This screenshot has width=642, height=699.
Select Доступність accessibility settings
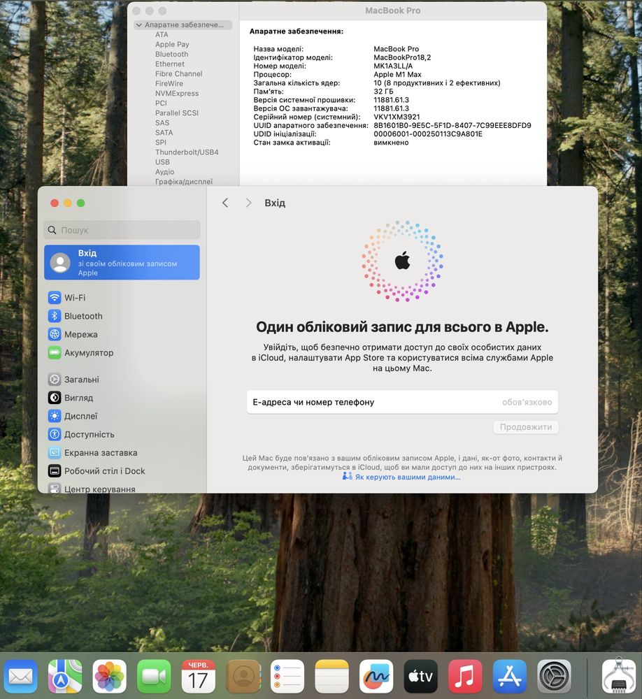pos(122,434)
